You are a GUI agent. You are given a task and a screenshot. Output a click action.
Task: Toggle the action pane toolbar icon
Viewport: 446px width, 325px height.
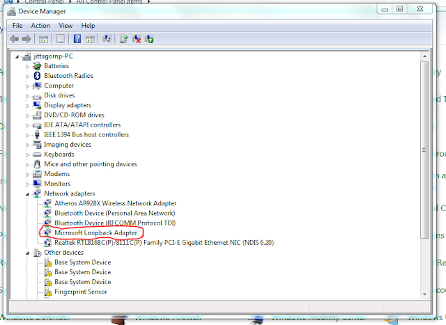click(x=90, y=39)
